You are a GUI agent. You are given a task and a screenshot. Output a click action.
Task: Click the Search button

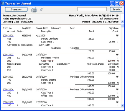pyautogui.click(x=116, y=9)
